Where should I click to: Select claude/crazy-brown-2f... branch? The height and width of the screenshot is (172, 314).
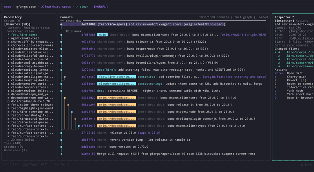pos(31,66)
